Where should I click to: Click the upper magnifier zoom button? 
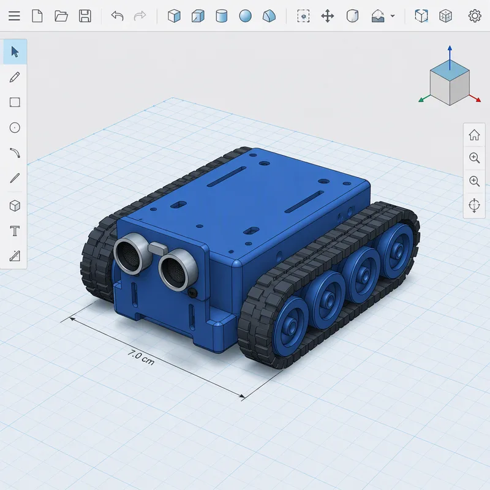pos(474,158)
